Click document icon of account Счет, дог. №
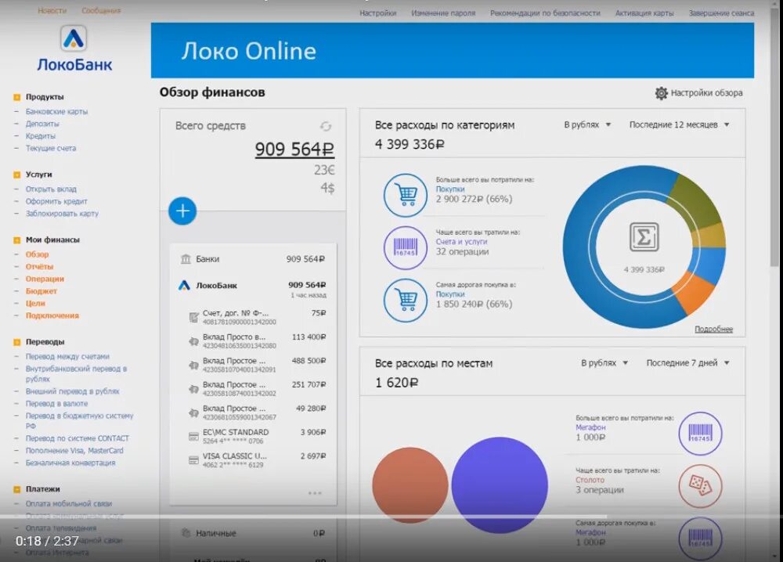783x562 pixels. click(x=193, y=318)
